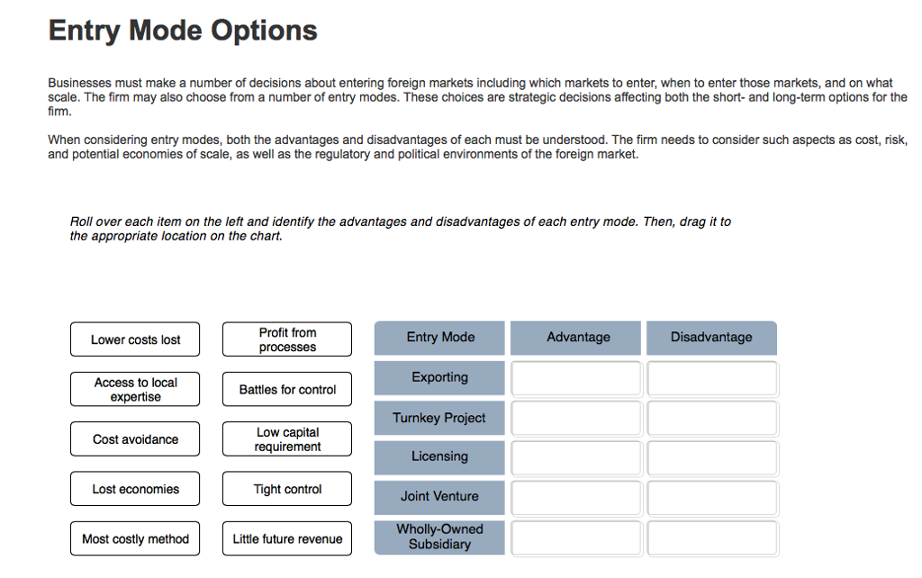Click the empty Disadvantage cell for Licensing
The image size is (922, 578).
[x=711, y=457]
